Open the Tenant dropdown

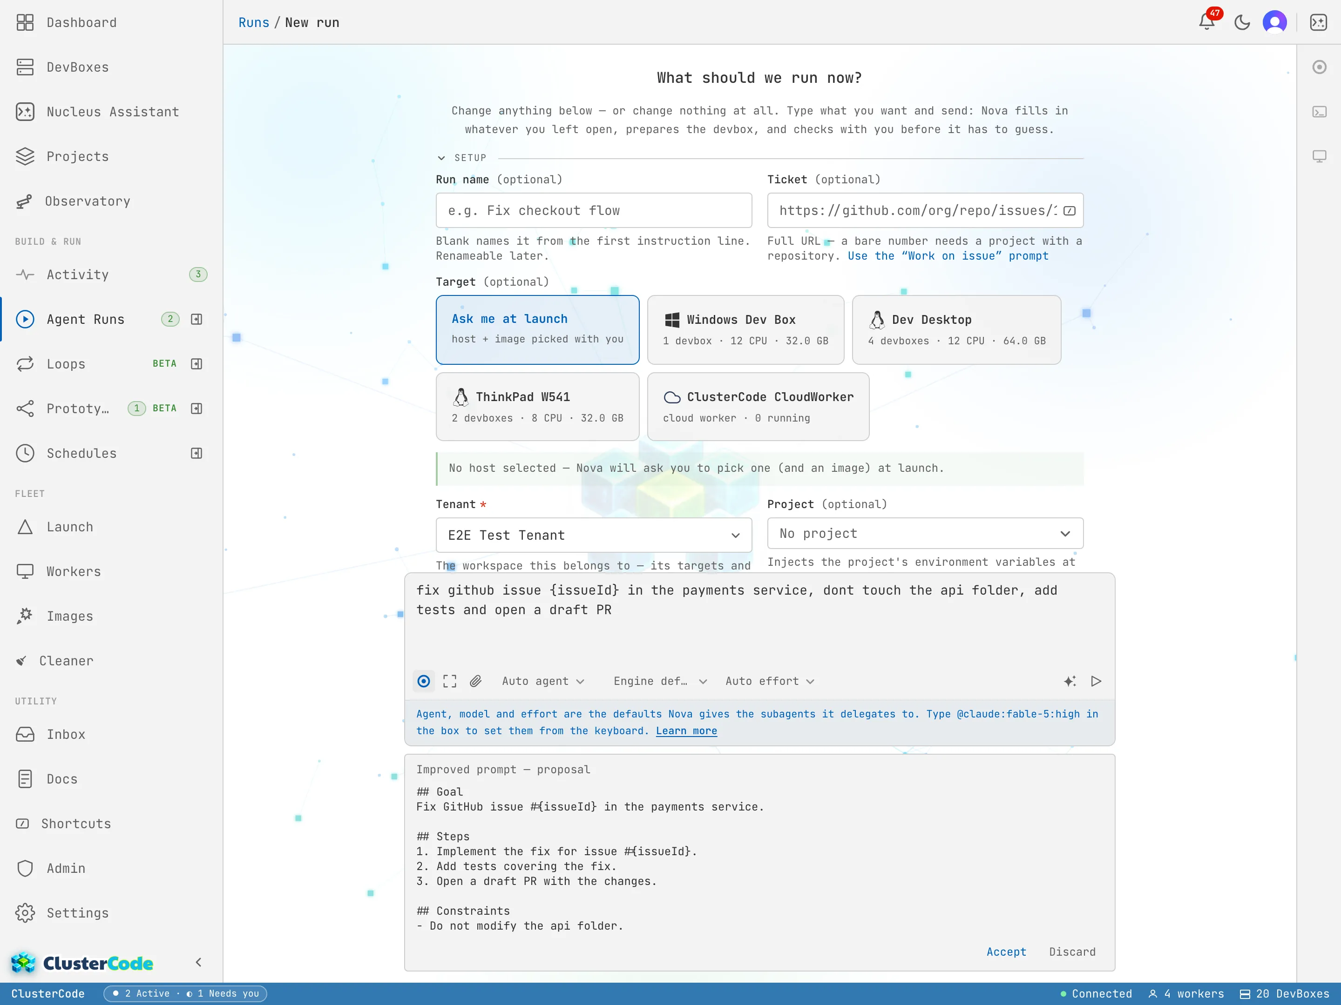594,535
